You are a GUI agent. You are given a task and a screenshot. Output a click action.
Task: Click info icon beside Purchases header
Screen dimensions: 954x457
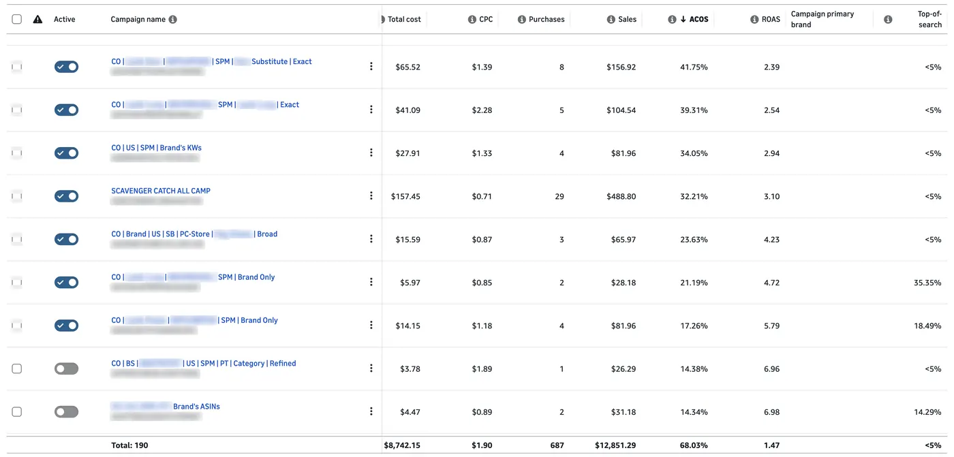(522, 19)
